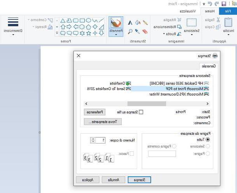The width and height of the screenshot is (237, 193).
Task: Select the fill bucket tool
Action: coord(138,23)
